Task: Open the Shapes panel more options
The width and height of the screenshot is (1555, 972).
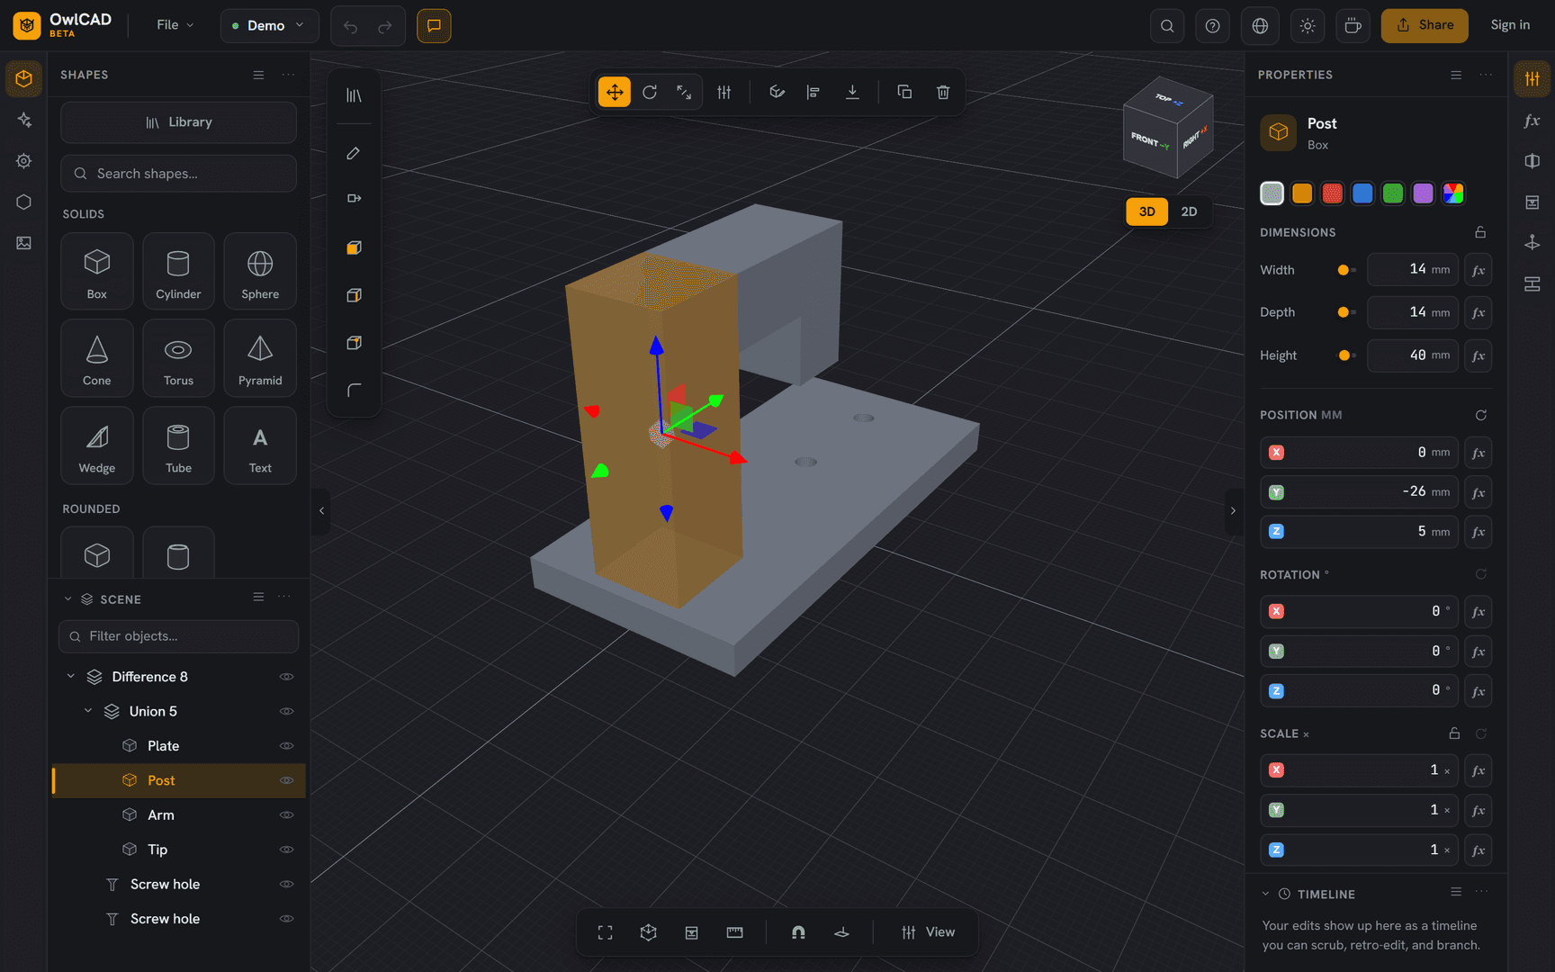Action: click(x=288, y=75)
